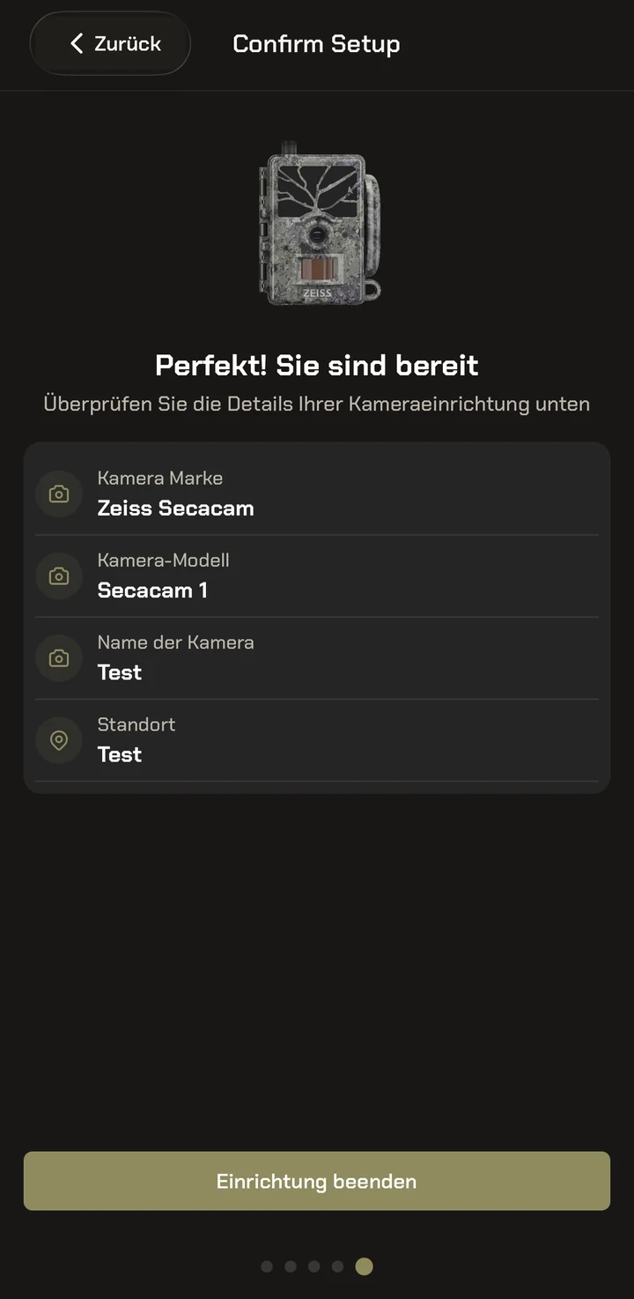Jump to the fourth step page dot
This screenshot has height=1299, width=634.
tap(337, 1266)
